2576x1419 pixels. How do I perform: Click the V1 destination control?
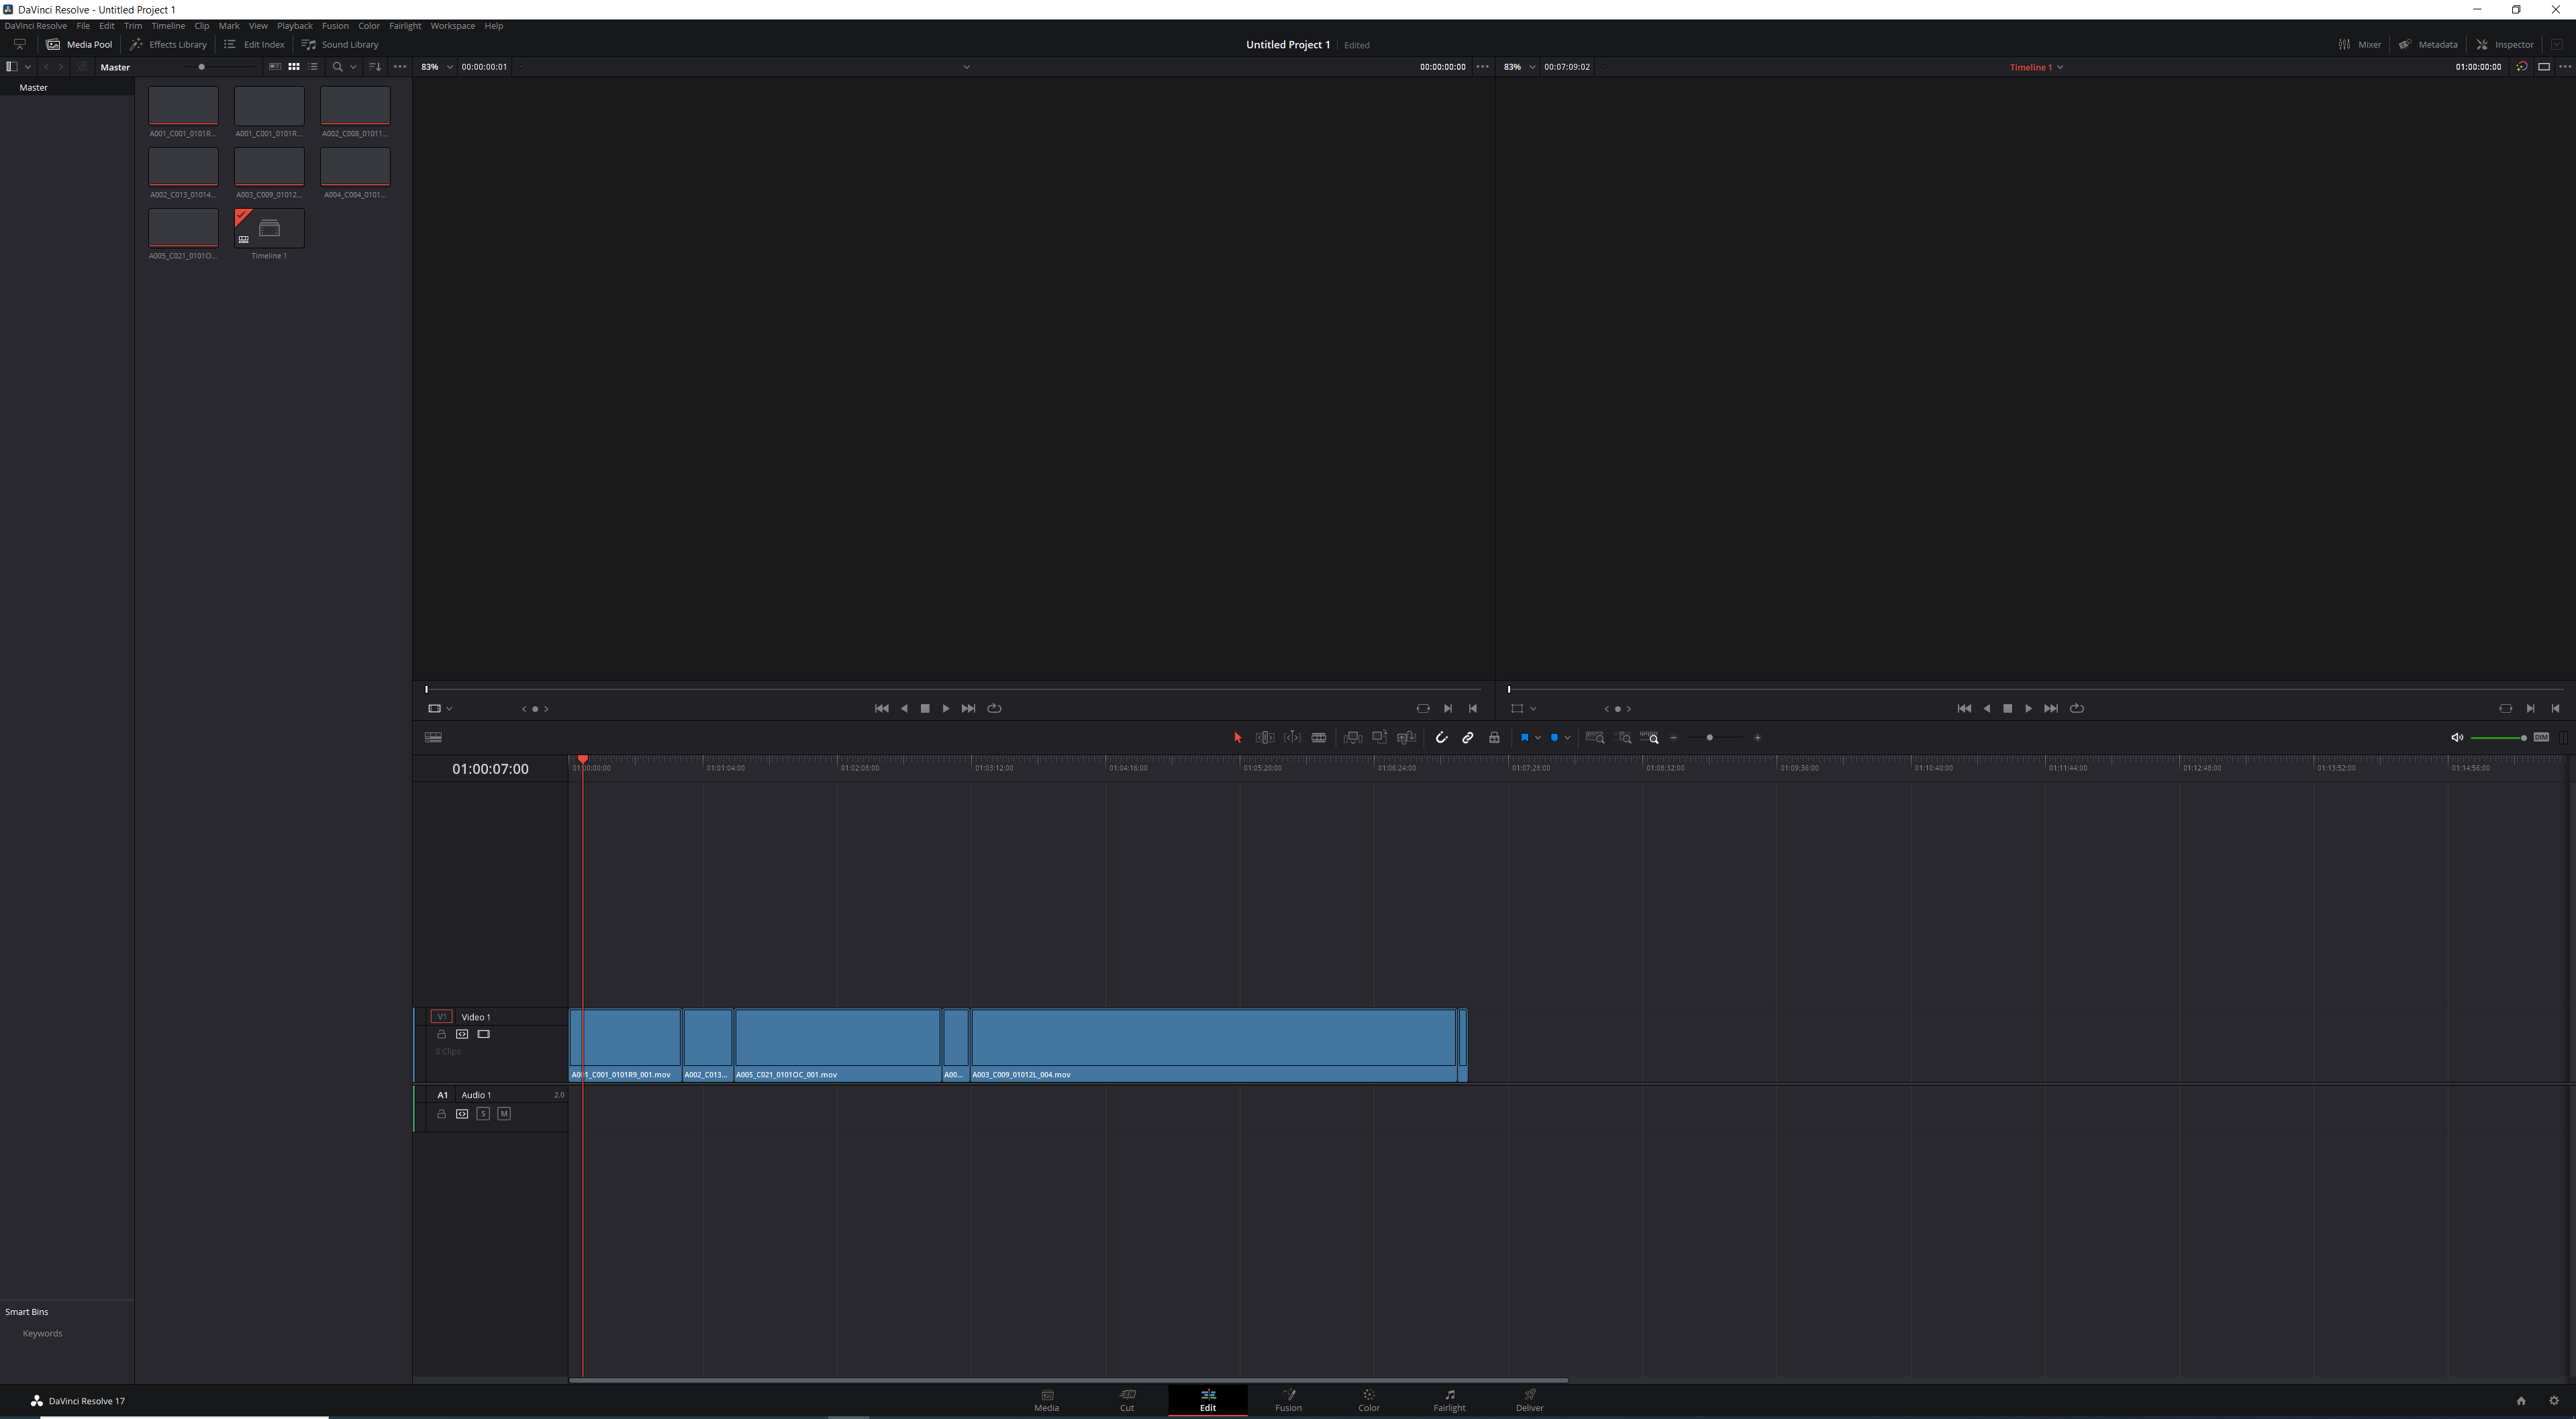click(441, 1017)
